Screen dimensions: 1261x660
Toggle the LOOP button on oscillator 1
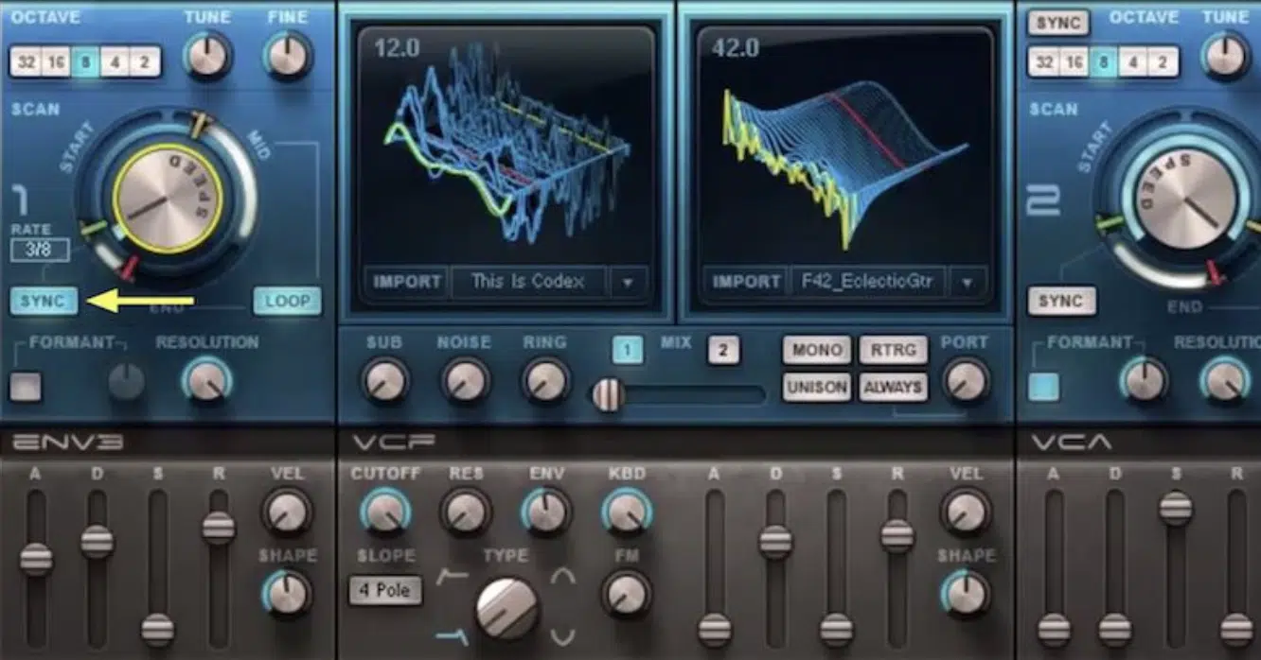tap(287, 301)
